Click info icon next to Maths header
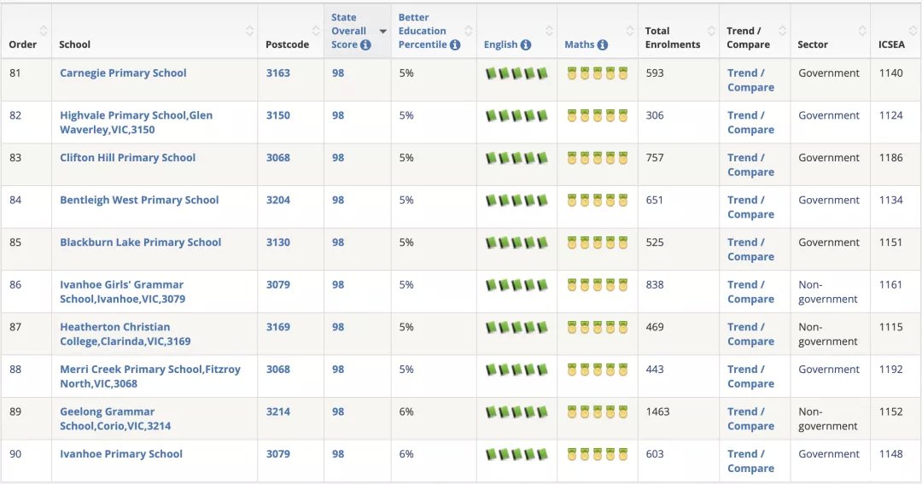The height and width of the screenshot is (484, 922). (x=603, y=44)
